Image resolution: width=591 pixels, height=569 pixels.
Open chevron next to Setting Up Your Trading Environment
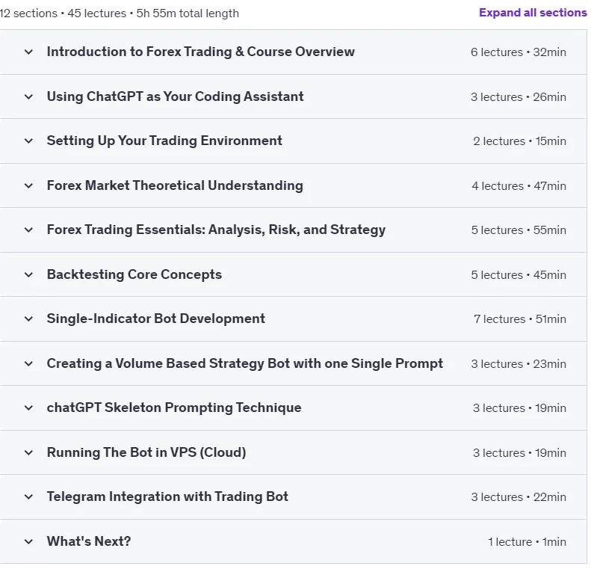(x=28, y=141)
